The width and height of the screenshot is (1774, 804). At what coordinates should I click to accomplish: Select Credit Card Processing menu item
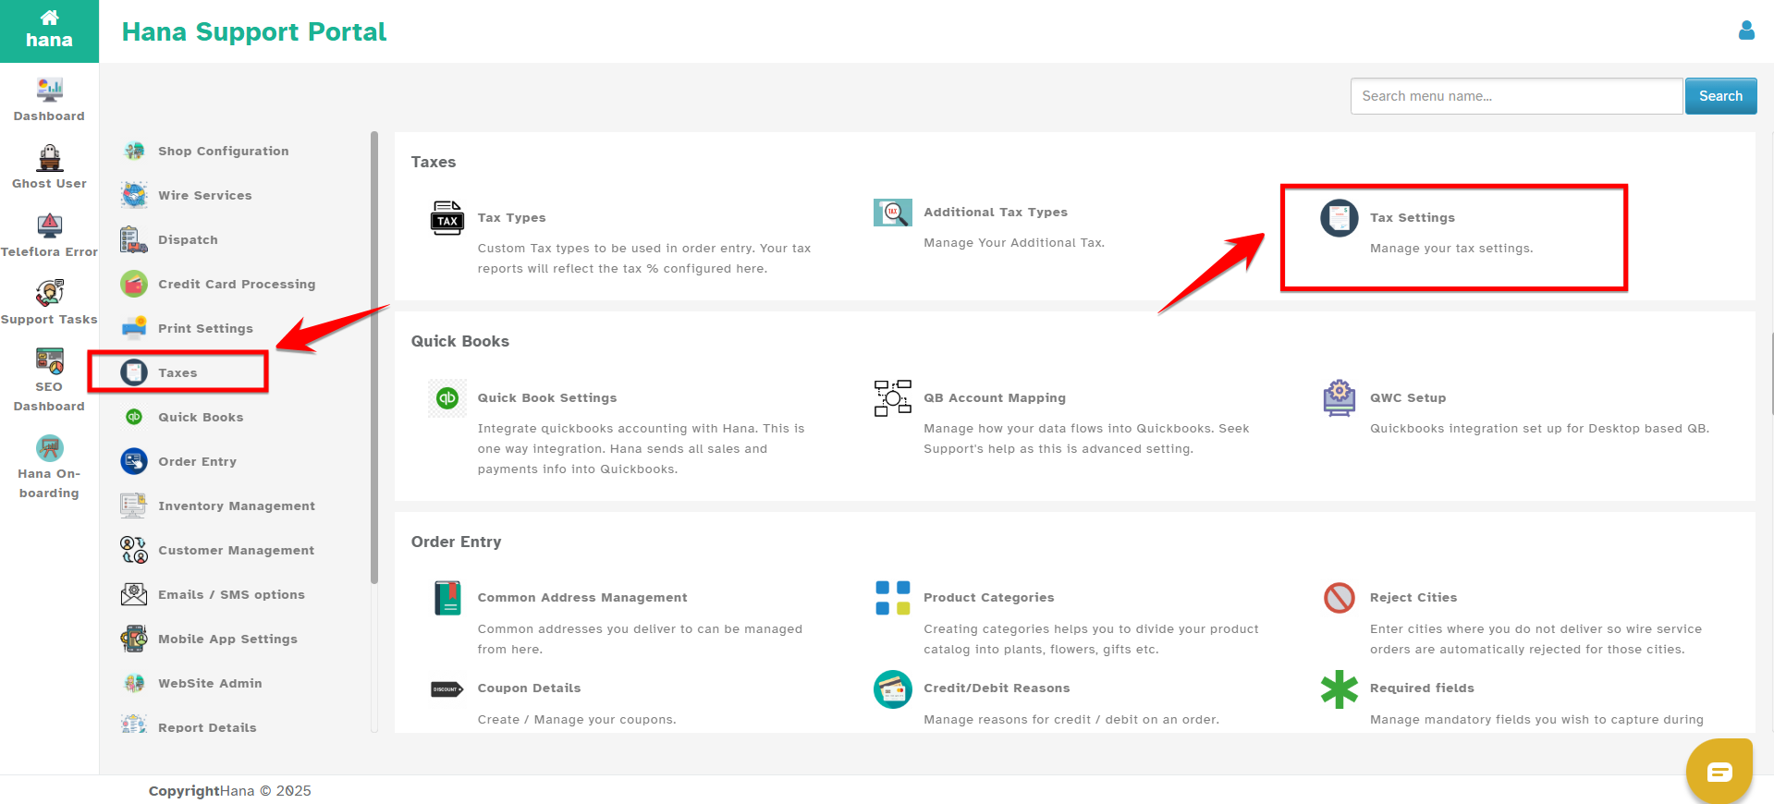[237, 284]
